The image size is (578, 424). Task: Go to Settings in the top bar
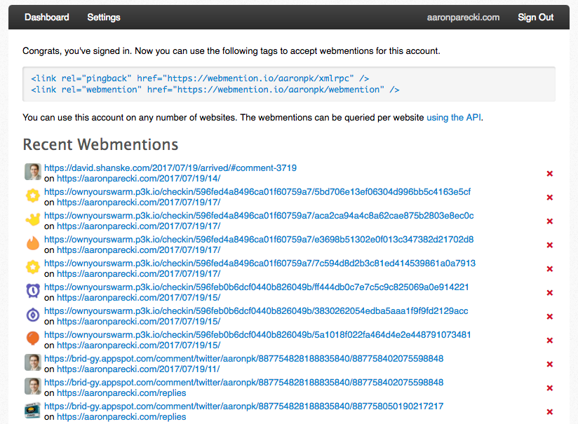(x=104, y=18)
